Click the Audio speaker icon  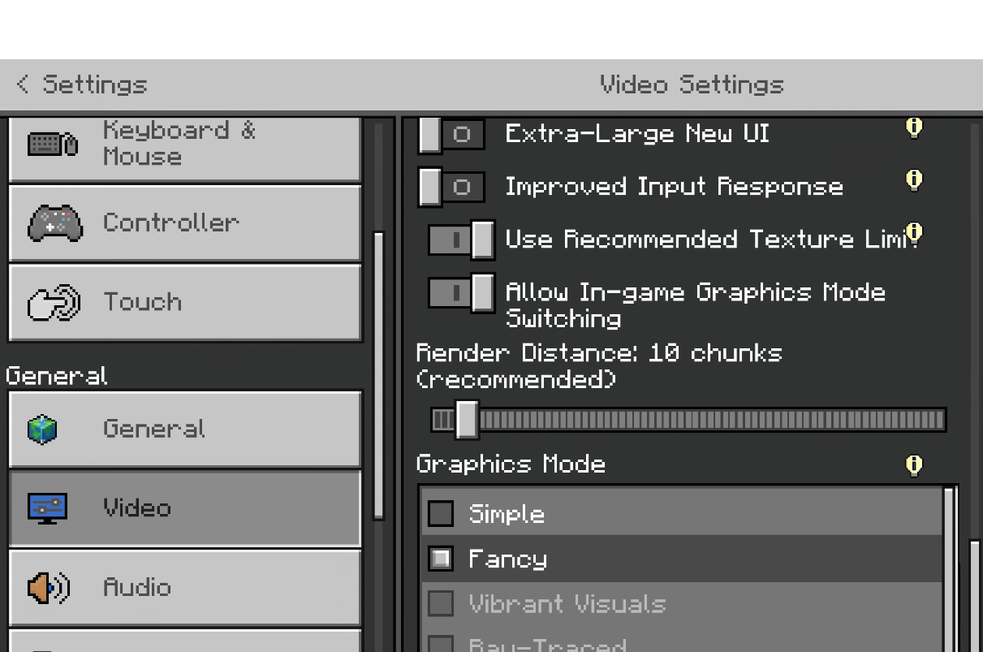pos(48,588)
